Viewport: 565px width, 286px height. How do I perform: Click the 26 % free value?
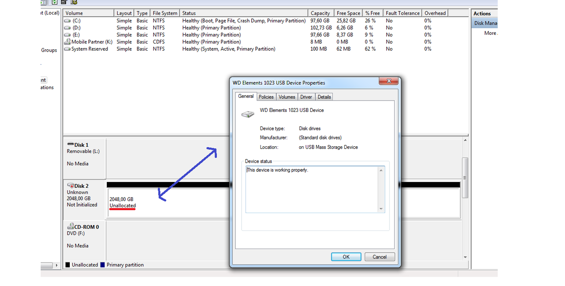[x=370, y=21]
